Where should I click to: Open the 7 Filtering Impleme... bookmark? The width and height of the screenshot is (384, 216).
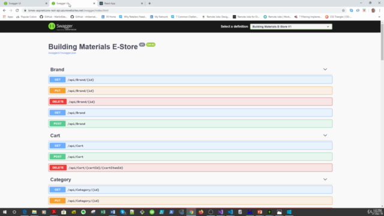308,17
